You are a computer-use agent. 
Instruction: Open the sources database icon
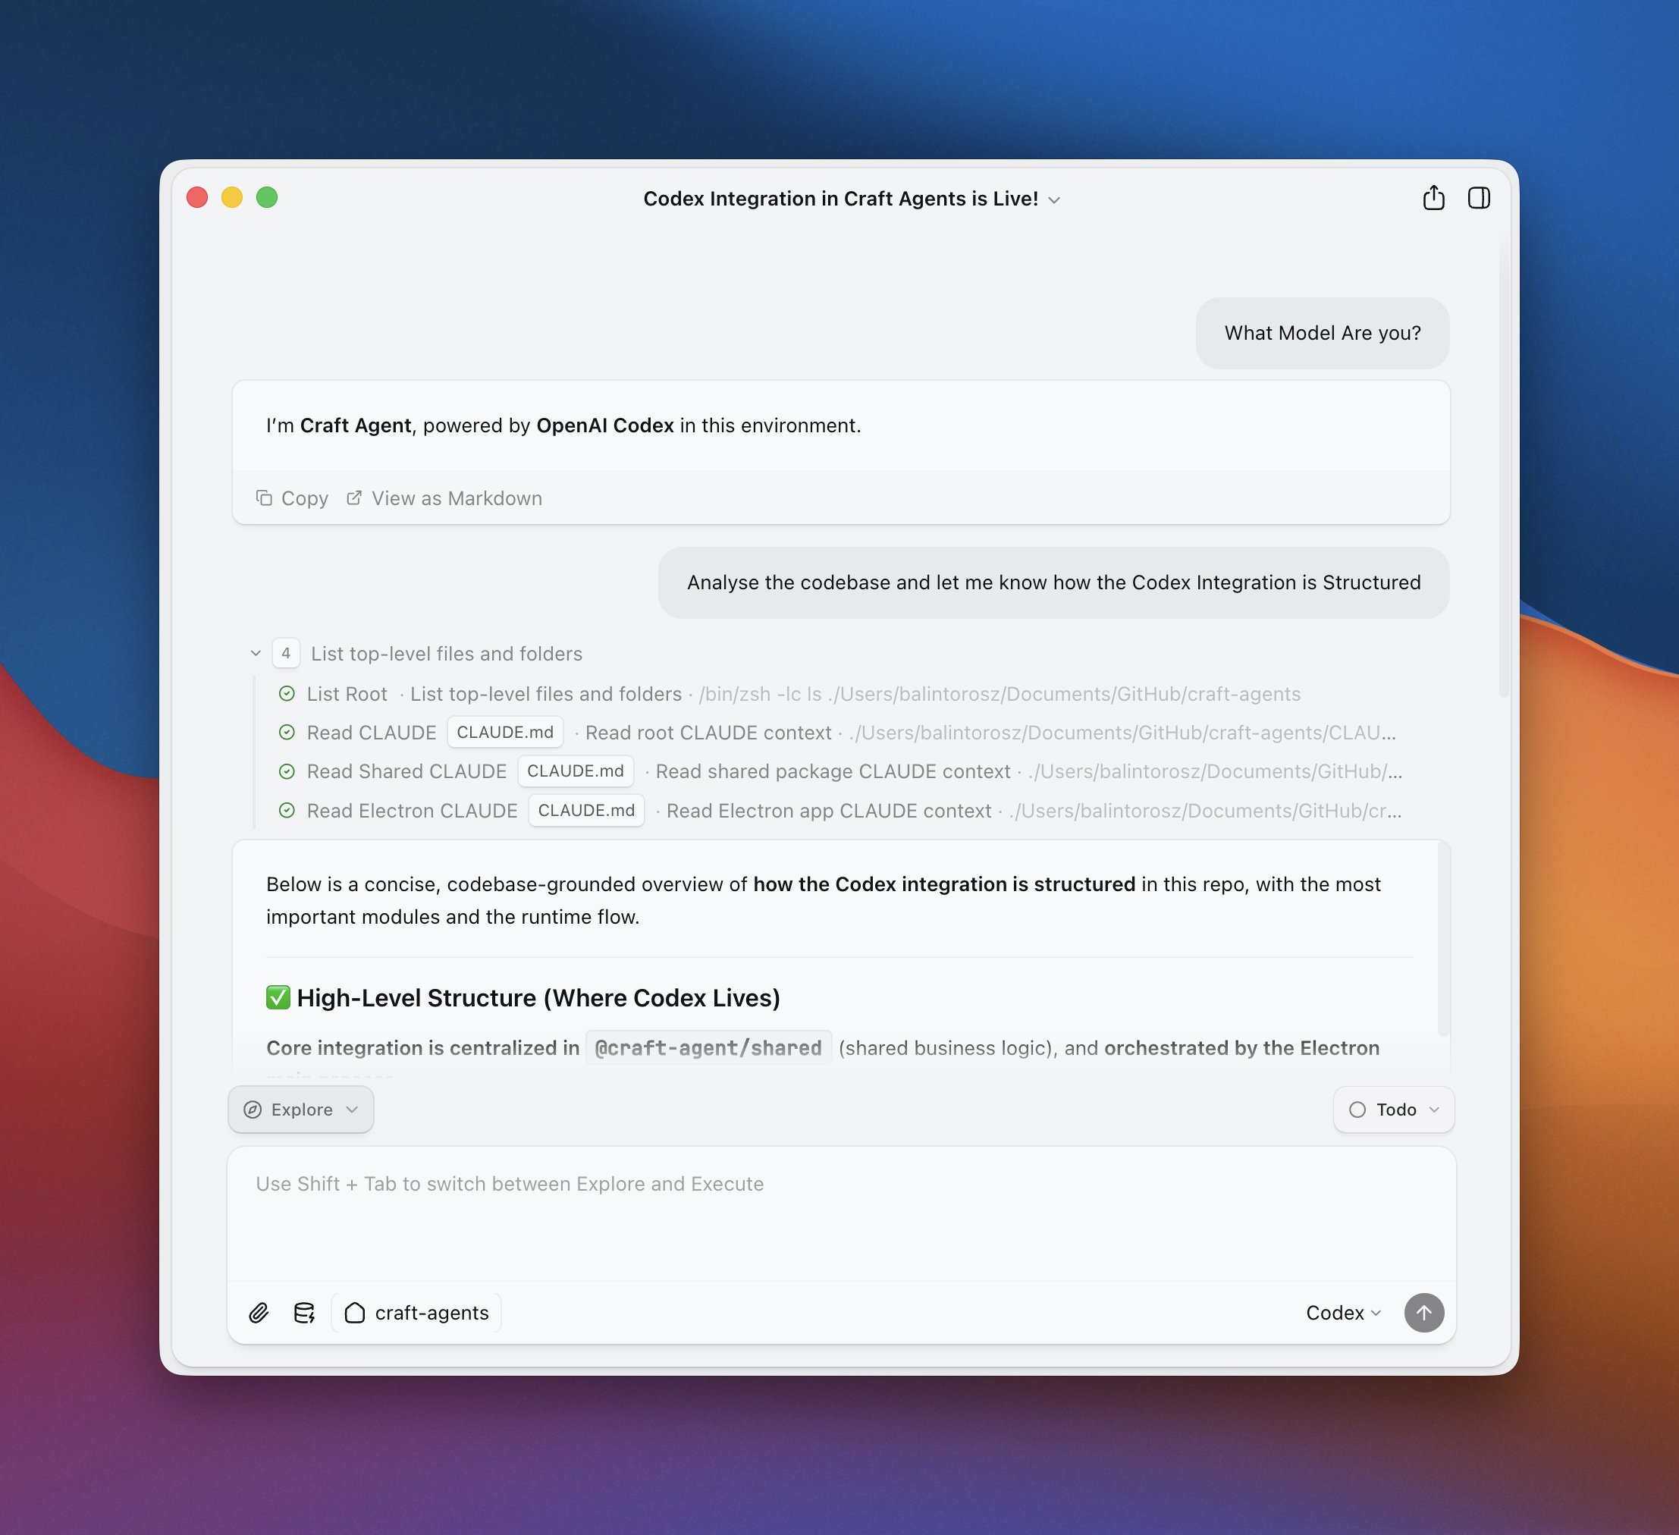pos(305,1314)
